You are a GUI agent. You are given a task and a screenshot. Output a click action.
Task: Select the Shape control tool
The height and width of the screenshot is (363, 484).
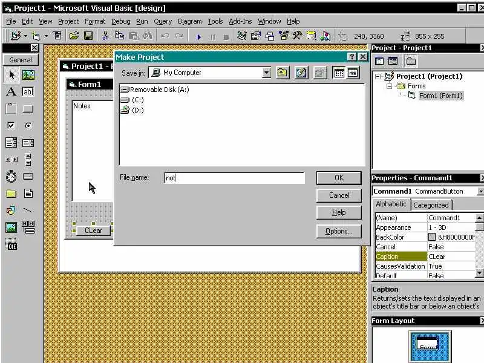11,211
